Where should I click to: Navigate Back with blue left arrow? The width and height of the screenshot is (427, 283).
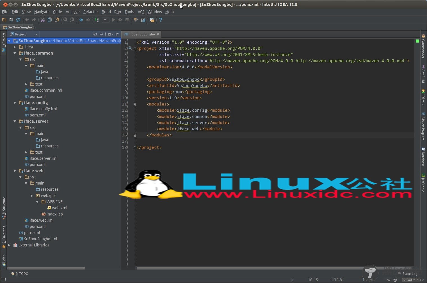(81, 20)
